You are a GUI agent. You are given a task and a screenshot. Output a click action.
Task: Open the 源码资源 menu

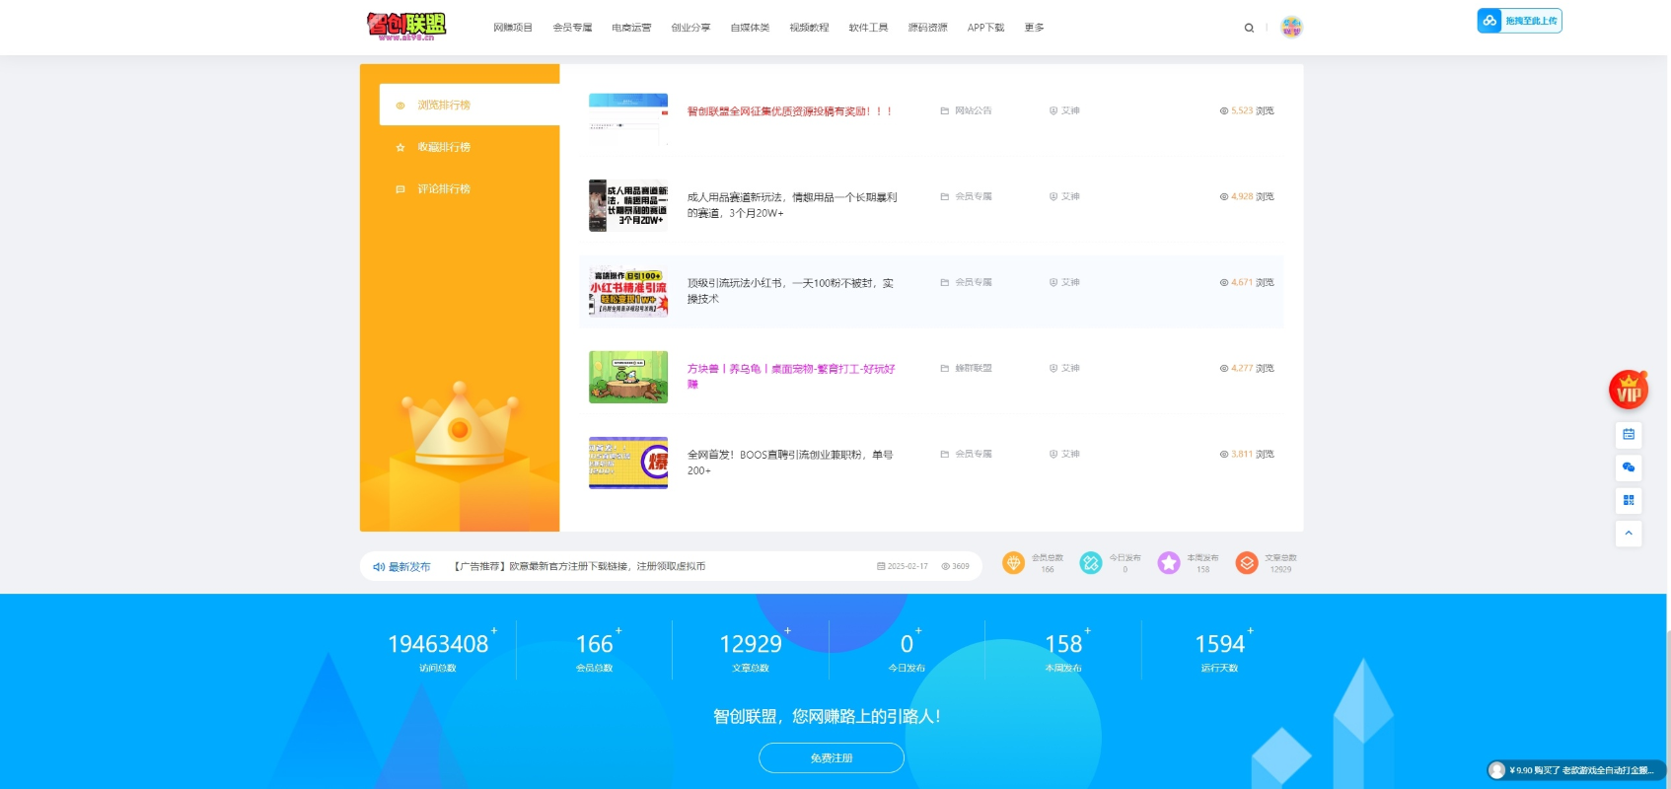(x=927, y=28)
